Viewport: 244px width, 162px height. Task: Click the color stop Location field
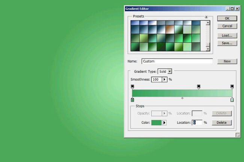point(197,123)
